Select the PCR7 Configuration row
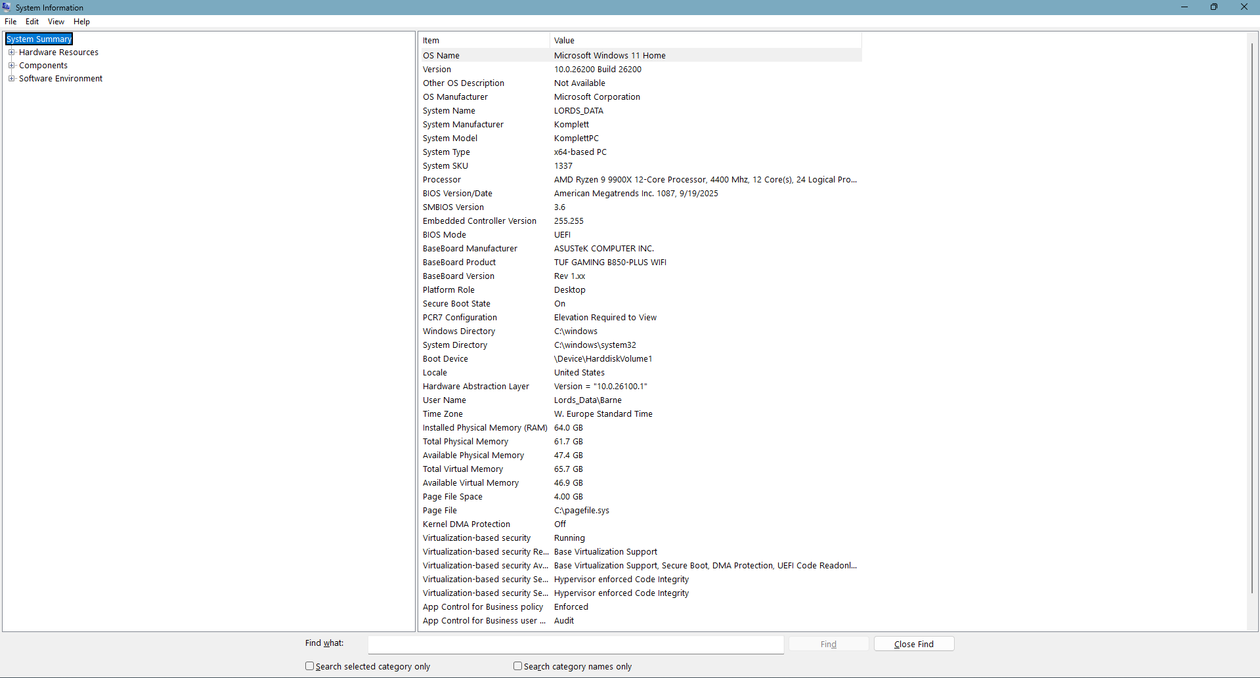Screen dimensions: 1260x678 [x=641, y=318]
